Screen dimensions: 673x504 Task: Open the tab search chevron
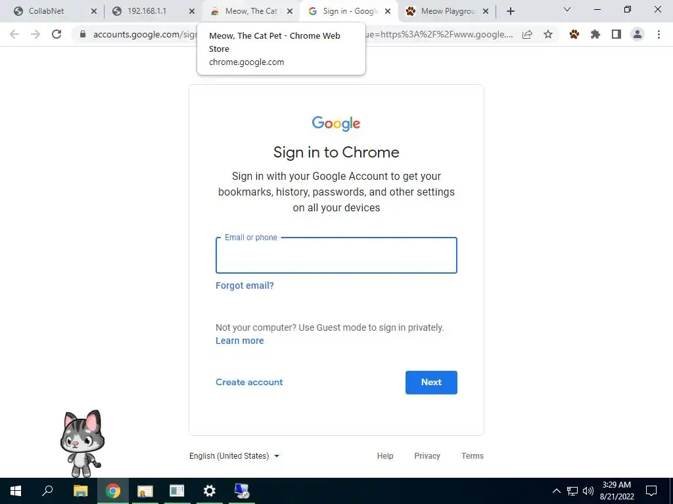point(567,9)
